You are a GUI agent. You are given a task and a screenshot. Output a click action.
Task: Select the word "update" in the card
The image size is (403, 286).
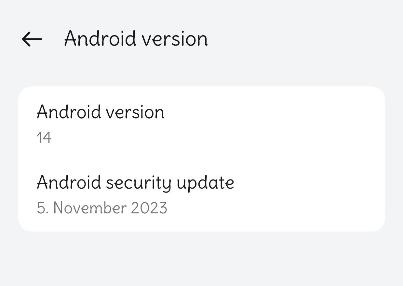[x=205, y=182]
